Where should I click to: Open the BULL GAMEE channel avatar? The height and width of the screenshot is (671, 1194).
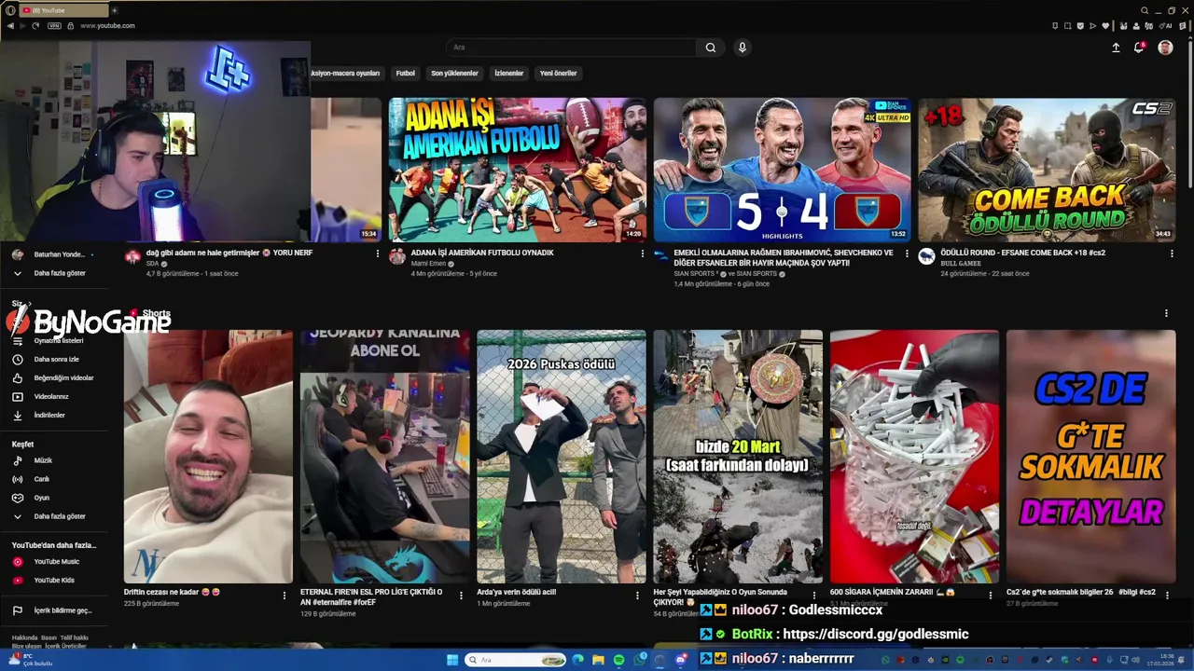(x=926, y=256)
